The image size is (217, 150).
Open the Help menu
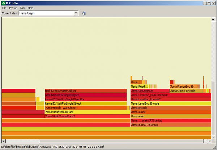[x=30, y=8]
